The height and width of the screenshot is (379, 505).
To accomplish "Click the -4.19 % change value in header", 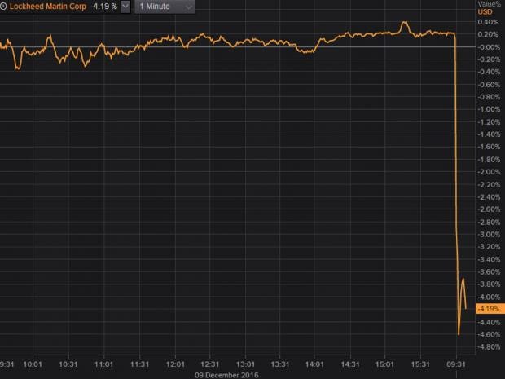I will pos(102,7).
